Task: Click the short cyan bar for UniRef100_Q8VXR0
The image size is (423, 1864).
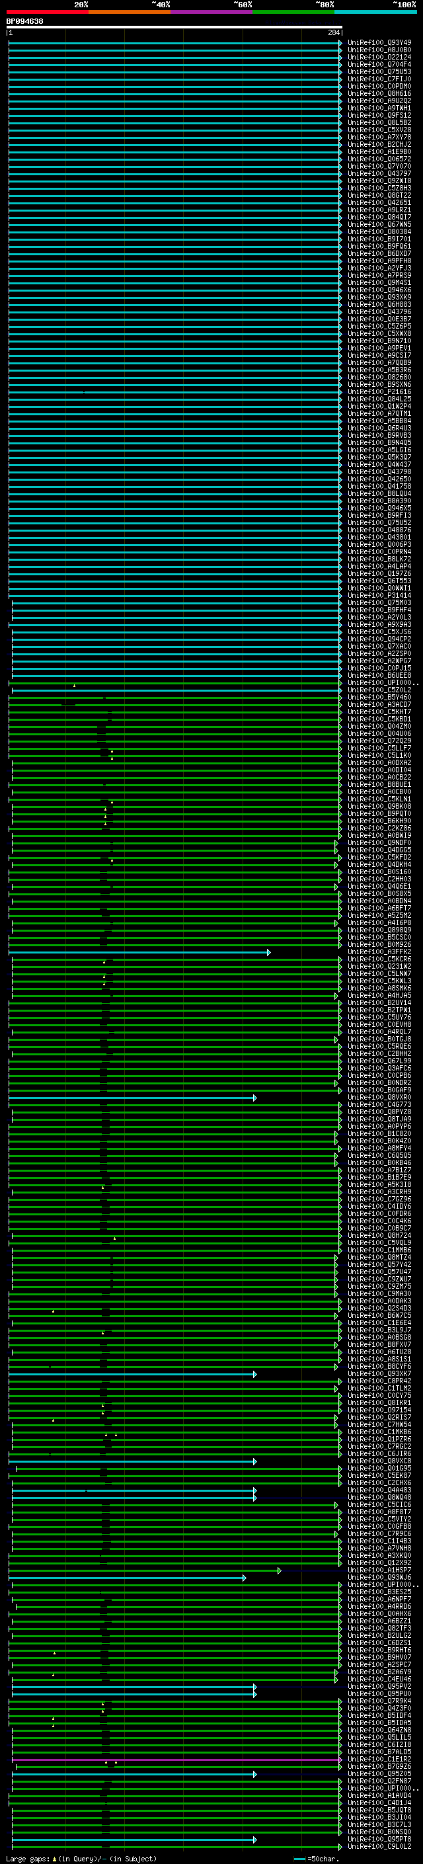Action: pyautogui.click(x=133, y=1098)
